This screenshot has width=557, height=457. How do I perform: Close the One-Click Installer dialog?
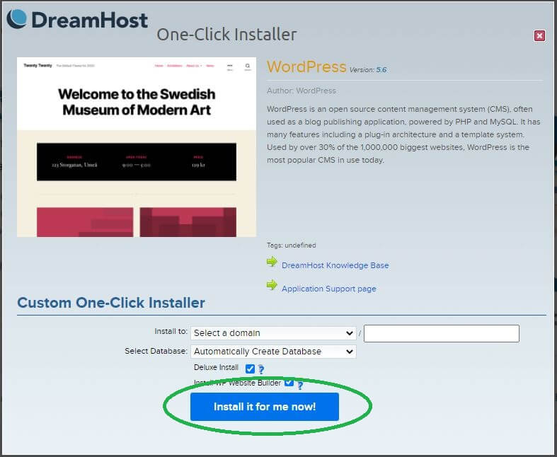coord(539,36)
